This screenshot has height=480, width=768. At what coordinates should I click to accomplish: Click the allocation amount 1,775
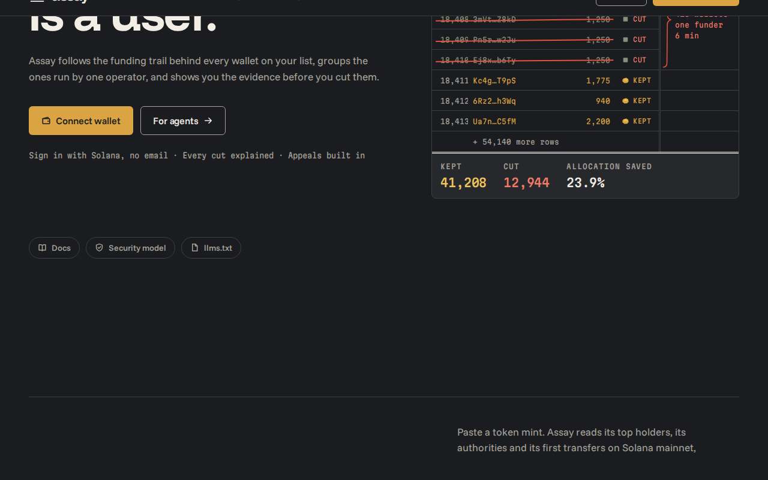598,80
